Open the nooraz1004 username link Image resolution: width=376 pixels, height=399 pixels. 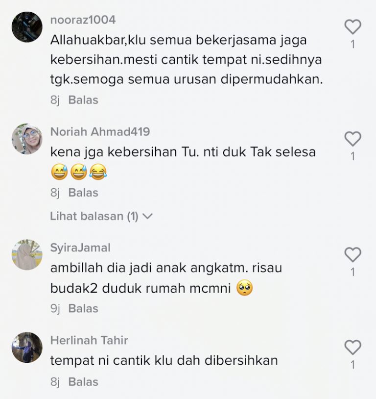[83, 20]
